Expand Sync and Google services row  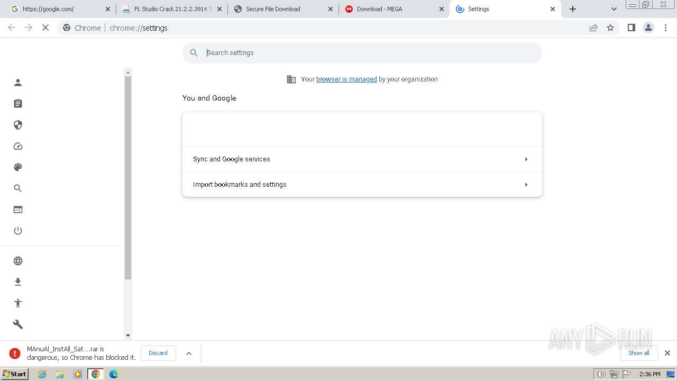coord(362,159)
